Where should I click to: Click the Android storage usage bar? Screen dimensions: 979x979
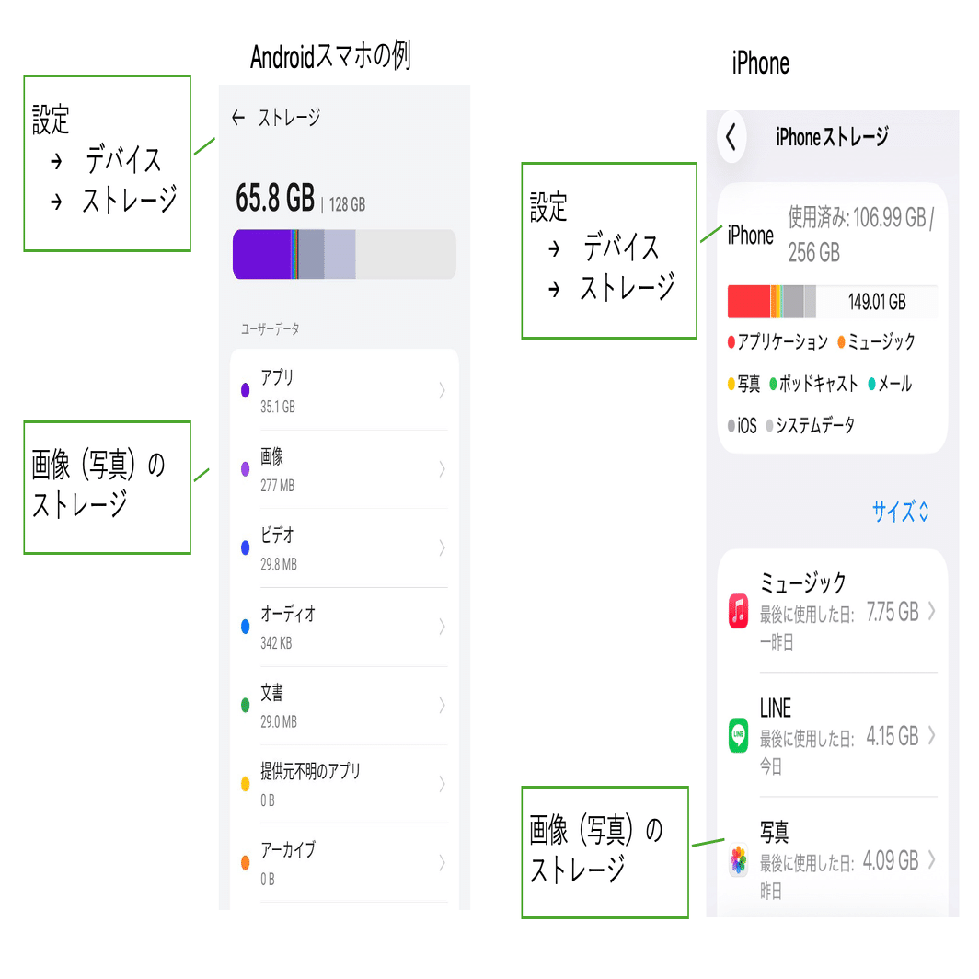(343, 255)
